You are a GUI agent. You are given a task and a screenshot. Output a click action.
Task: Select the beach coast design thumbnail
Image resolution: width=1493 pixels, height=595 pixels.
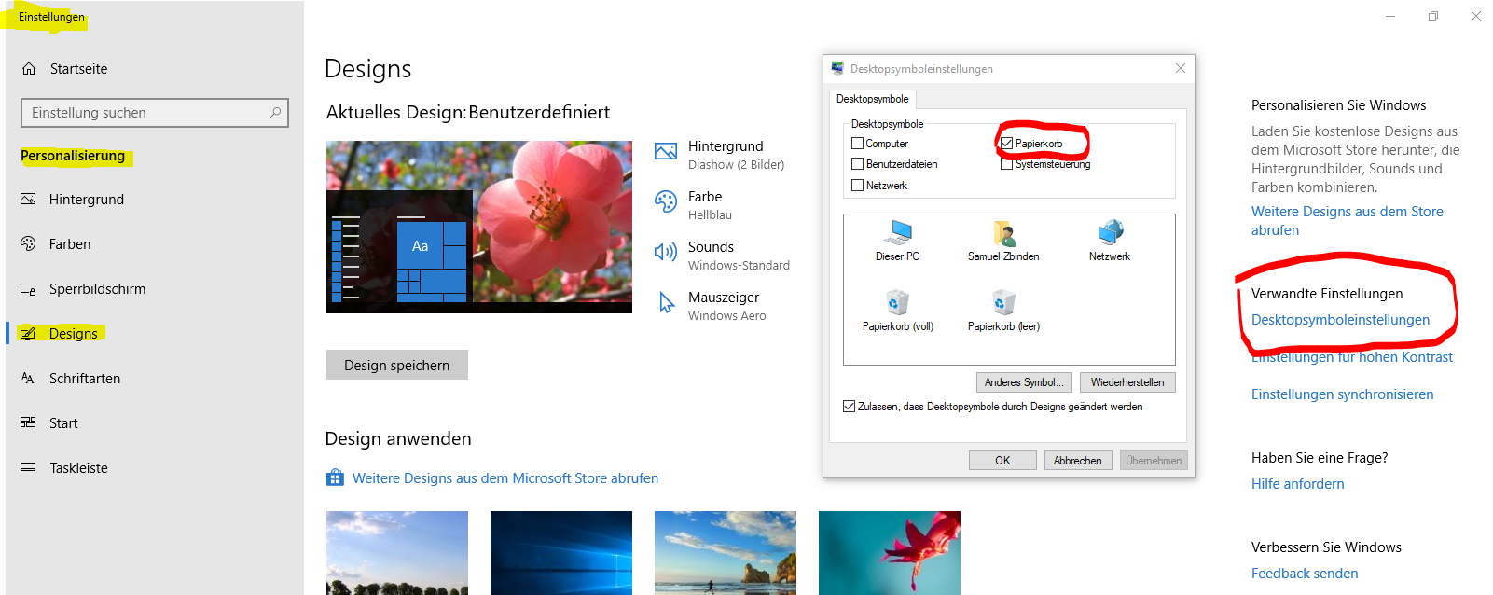(x=726, y=553)
